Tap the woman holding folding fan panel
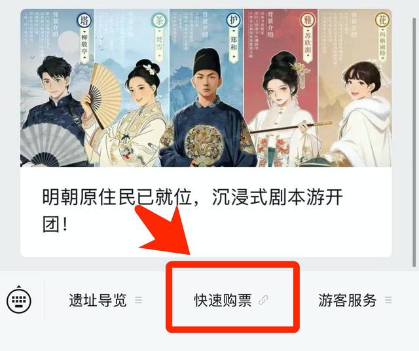This screenshot has width=419, height=351. pos(132,88)
